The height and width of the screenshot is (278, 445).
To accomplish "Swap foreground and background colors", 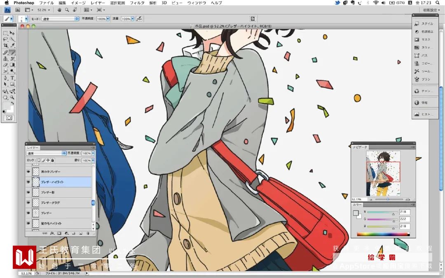I will click(x=13, y=103).
